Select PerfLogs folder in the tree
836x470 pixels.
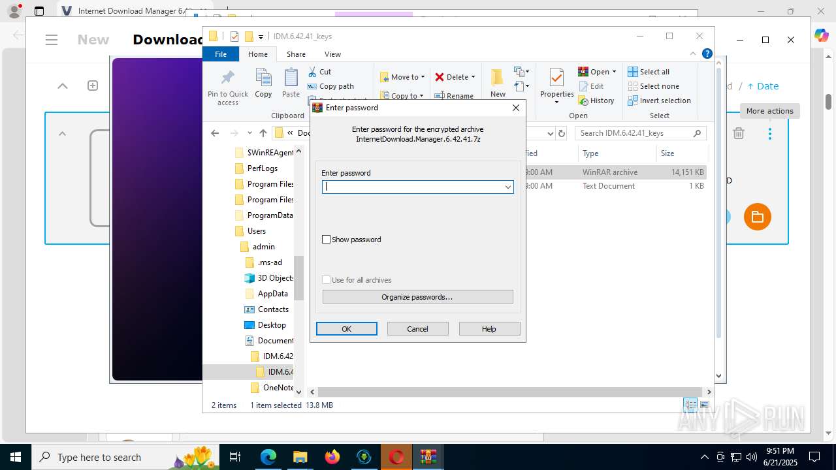[262, 168]
